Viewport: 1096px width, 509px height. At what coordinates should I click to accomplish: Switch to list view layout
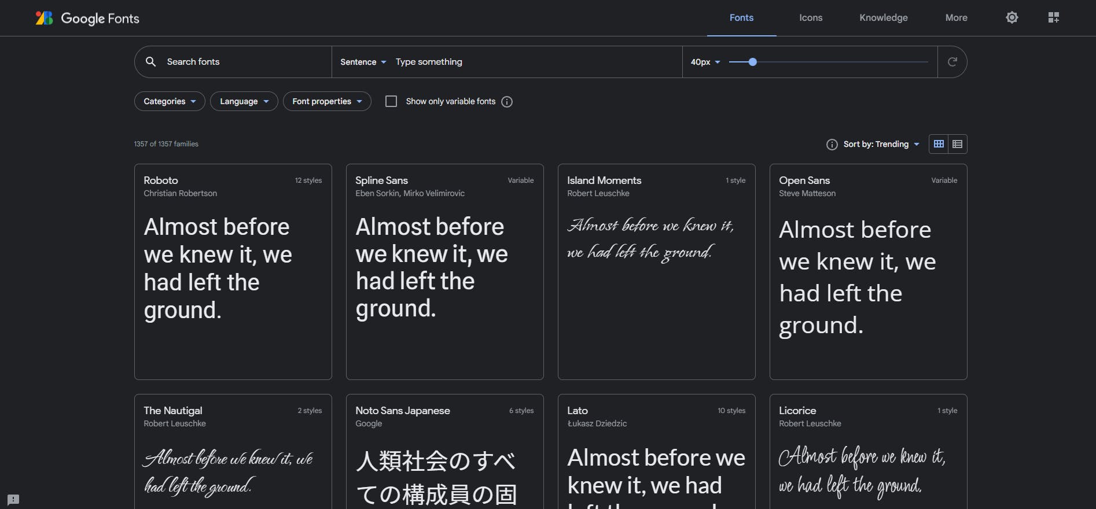click(957, 144)
